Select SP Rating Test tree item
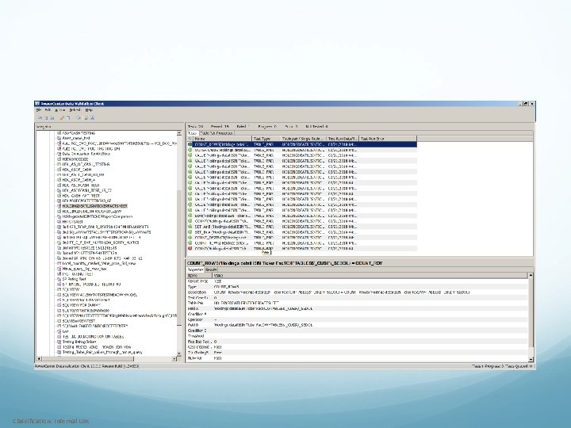The width and height of the screenshot is (571, 428). click(74, 279)
